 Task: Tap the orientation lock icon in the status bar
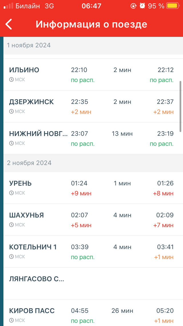coord(133,5)
